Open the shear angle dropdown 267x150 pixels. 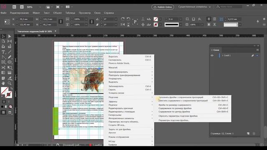pyautogui.click(x=116, y=25)
